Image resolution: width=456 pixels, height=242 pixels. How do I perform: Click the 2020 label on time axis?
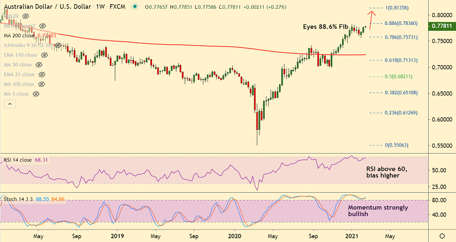click(235, 236)
